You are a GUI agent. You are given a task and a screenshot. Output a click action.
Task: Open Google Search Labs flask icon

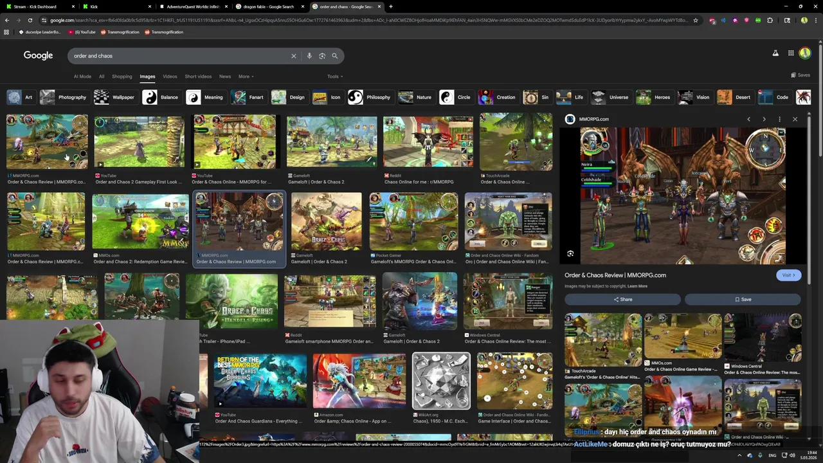[x=775, y=53]
